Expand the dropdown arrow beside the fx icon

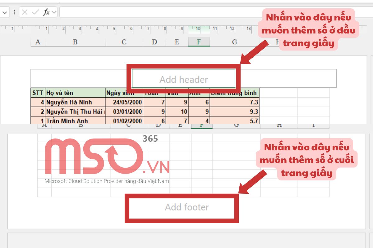54,12
